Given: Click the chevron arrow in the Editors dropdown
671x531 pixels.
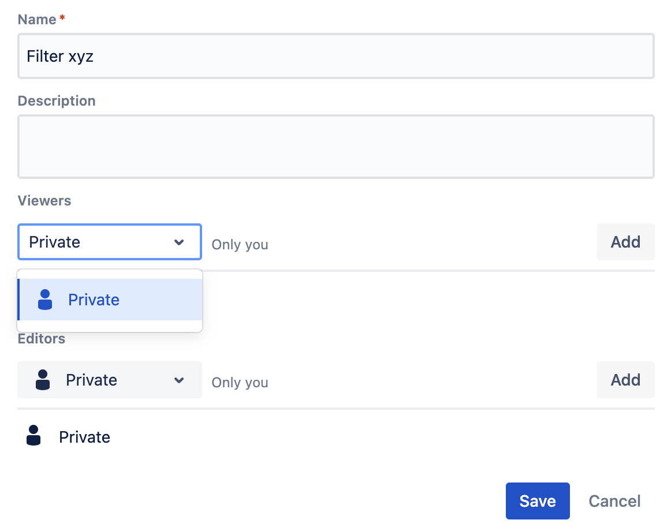Looking at the screenshot, I should point(179,380).
